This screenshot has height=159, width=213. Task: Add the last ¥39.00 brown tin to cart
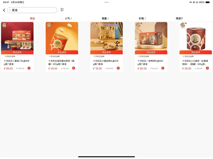(207, 68)
